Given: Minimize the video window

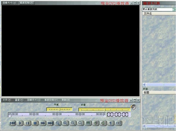Looking at the screenshot, I should click(x=131, y=3).
